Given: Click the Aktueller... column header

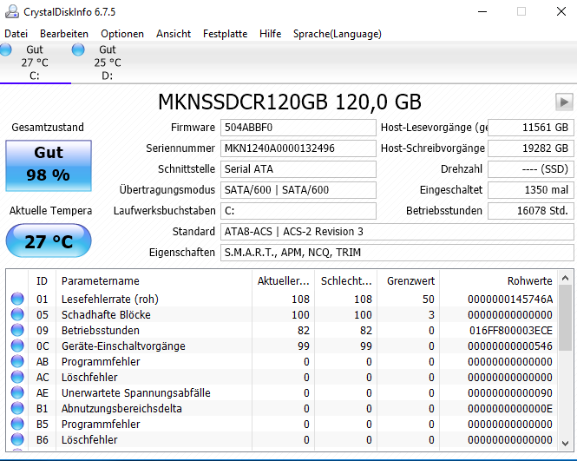Looking at the screenshot, I should [284, 281].
